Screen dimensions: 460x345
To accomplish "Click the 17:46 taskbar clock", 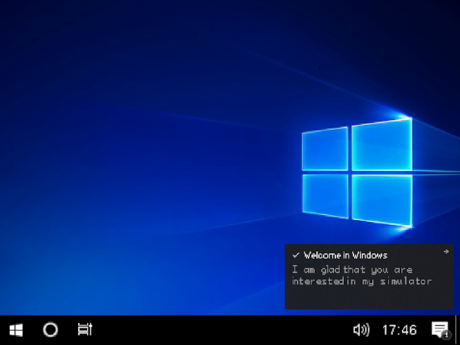I will click(x=399, y=330).
